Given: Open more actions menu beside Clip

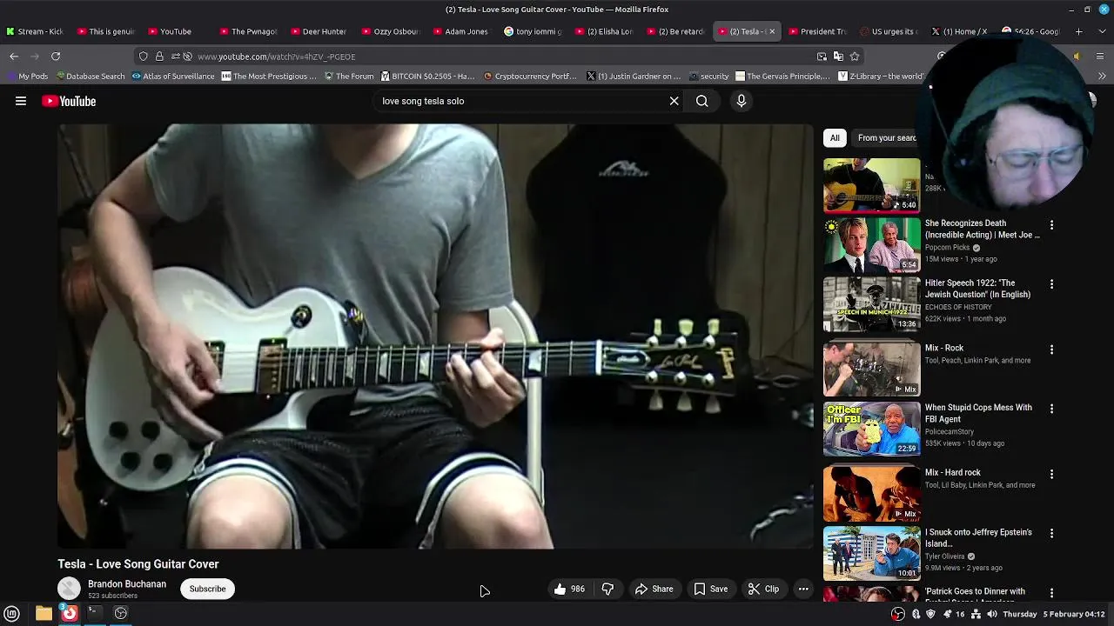Looking at the screenshot, I should coord(803,589).
